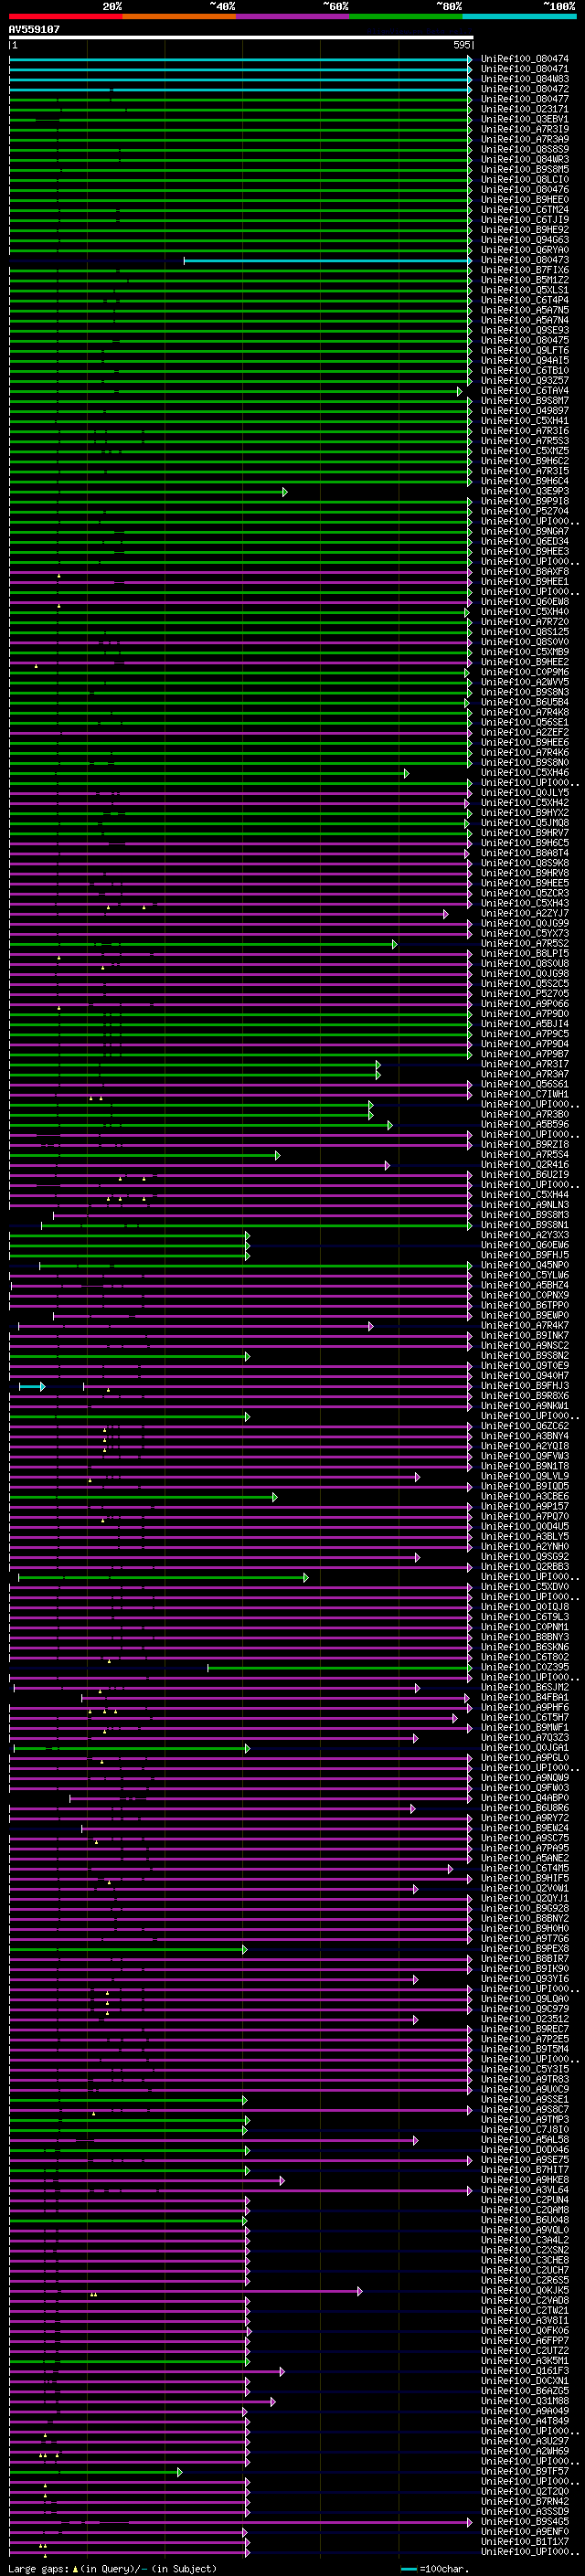Click the cyan ~100% identity legend color
The width and height of the screenshot is (585, 2576).
pos(519,16)
